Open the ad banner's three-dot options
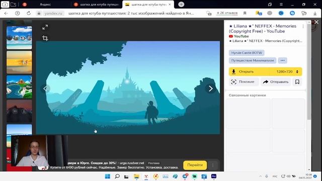This screenshot has width=322, height=181. coord(213,165)
